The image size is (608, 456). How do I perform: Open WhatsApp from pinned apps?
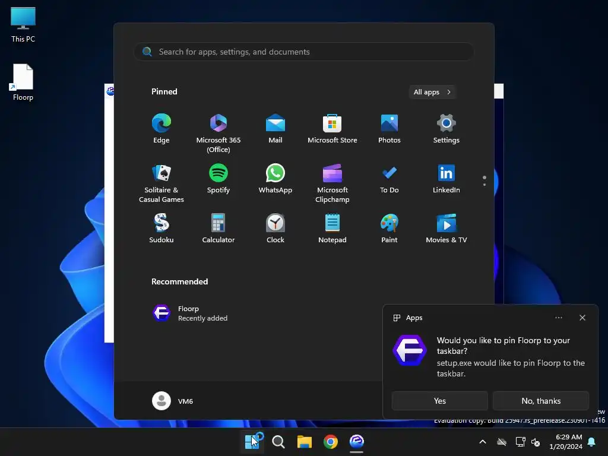pyautogui.click(x=275, y=179)
